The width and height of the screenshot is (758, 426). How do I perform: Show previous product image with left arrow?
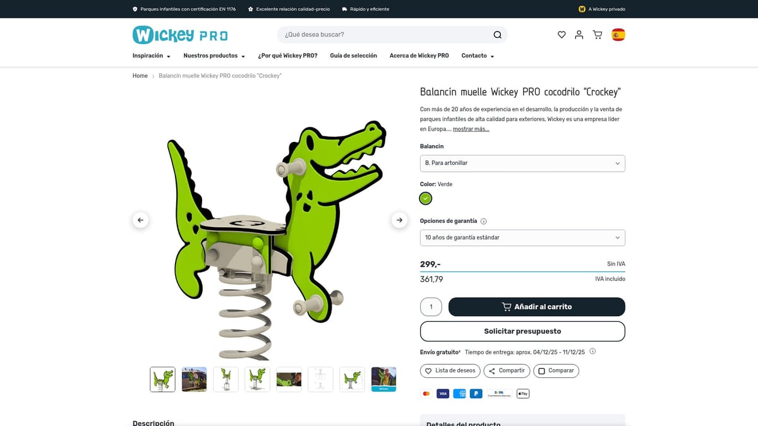tap(141, 220)
